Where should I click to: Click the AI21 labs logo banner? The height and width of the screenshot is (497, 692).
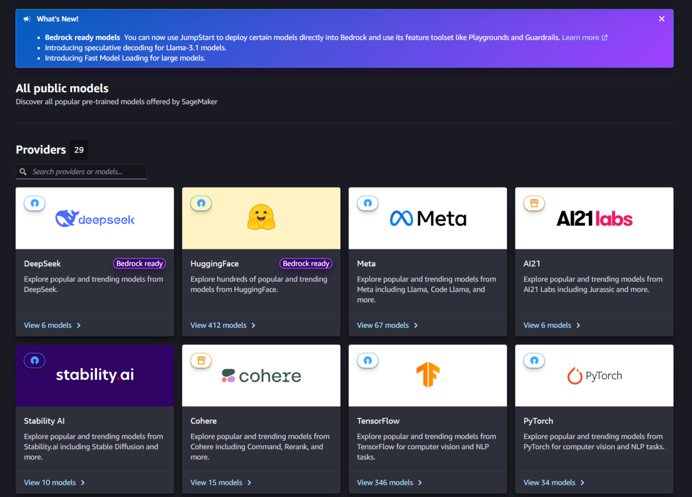point(594,218)
